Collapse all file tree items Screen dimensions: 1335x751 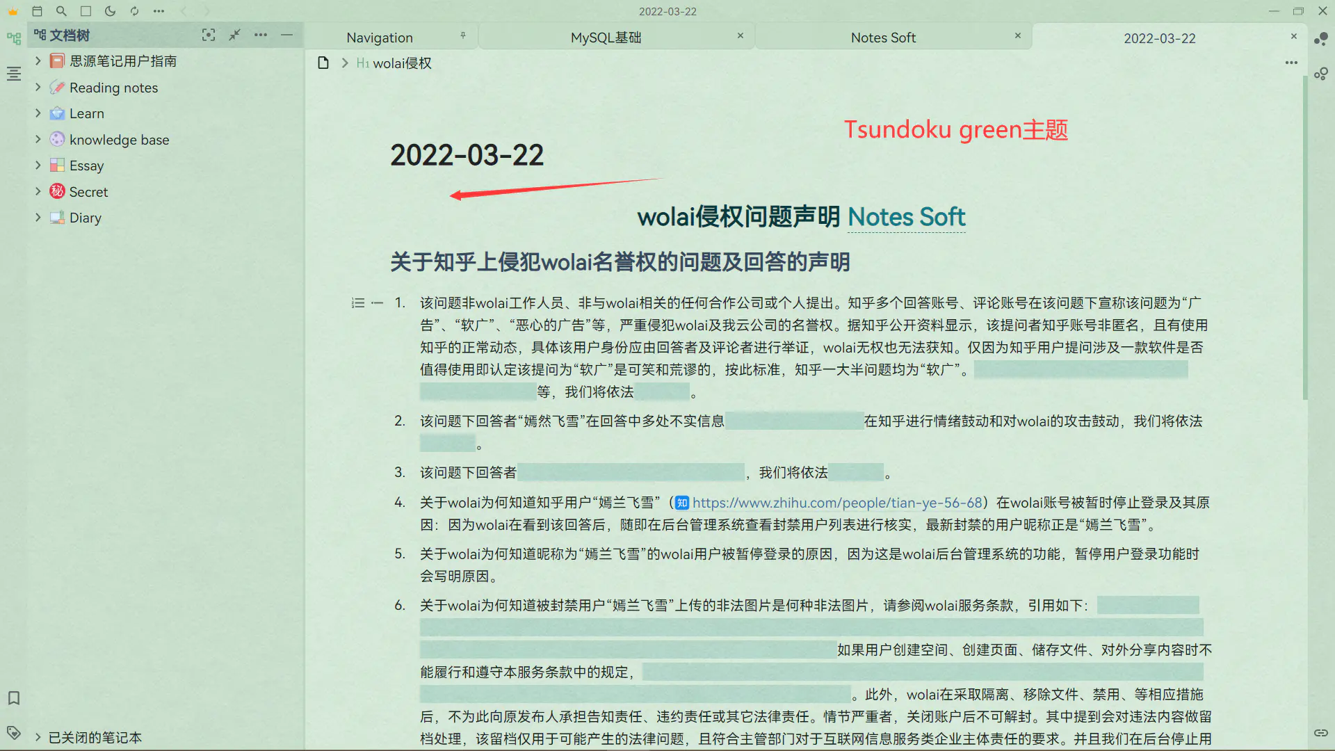pyautogui.click(x=234, y=35)
